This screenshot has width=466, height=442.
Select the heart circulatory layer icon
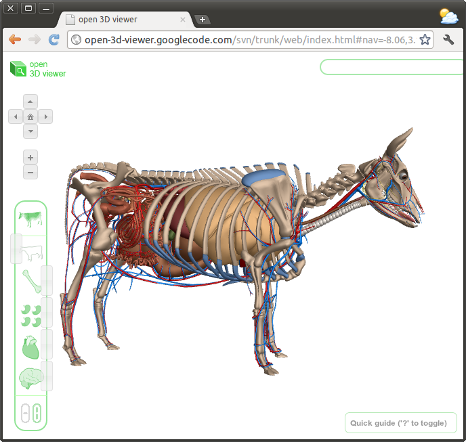tap(30, 347)
